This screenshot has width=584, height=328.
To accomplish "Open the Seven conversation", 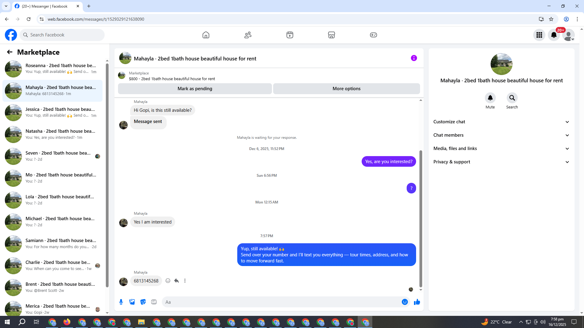I will [52, 156].
